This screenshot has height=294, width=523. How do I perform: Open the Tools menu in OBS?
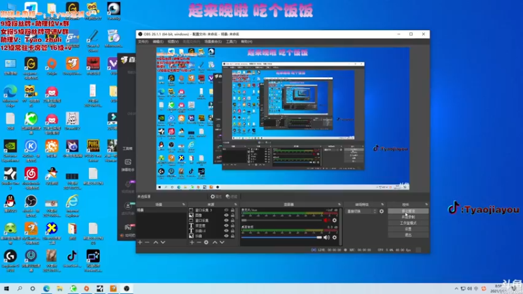tap(231, 42)
